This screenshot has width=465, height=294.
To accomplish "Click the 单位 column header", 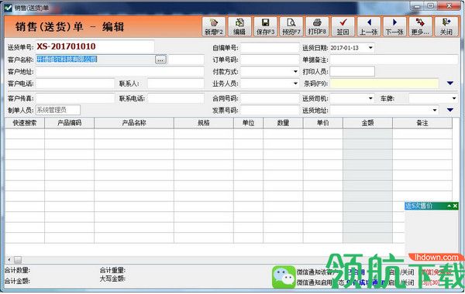I will pos(249,123).
